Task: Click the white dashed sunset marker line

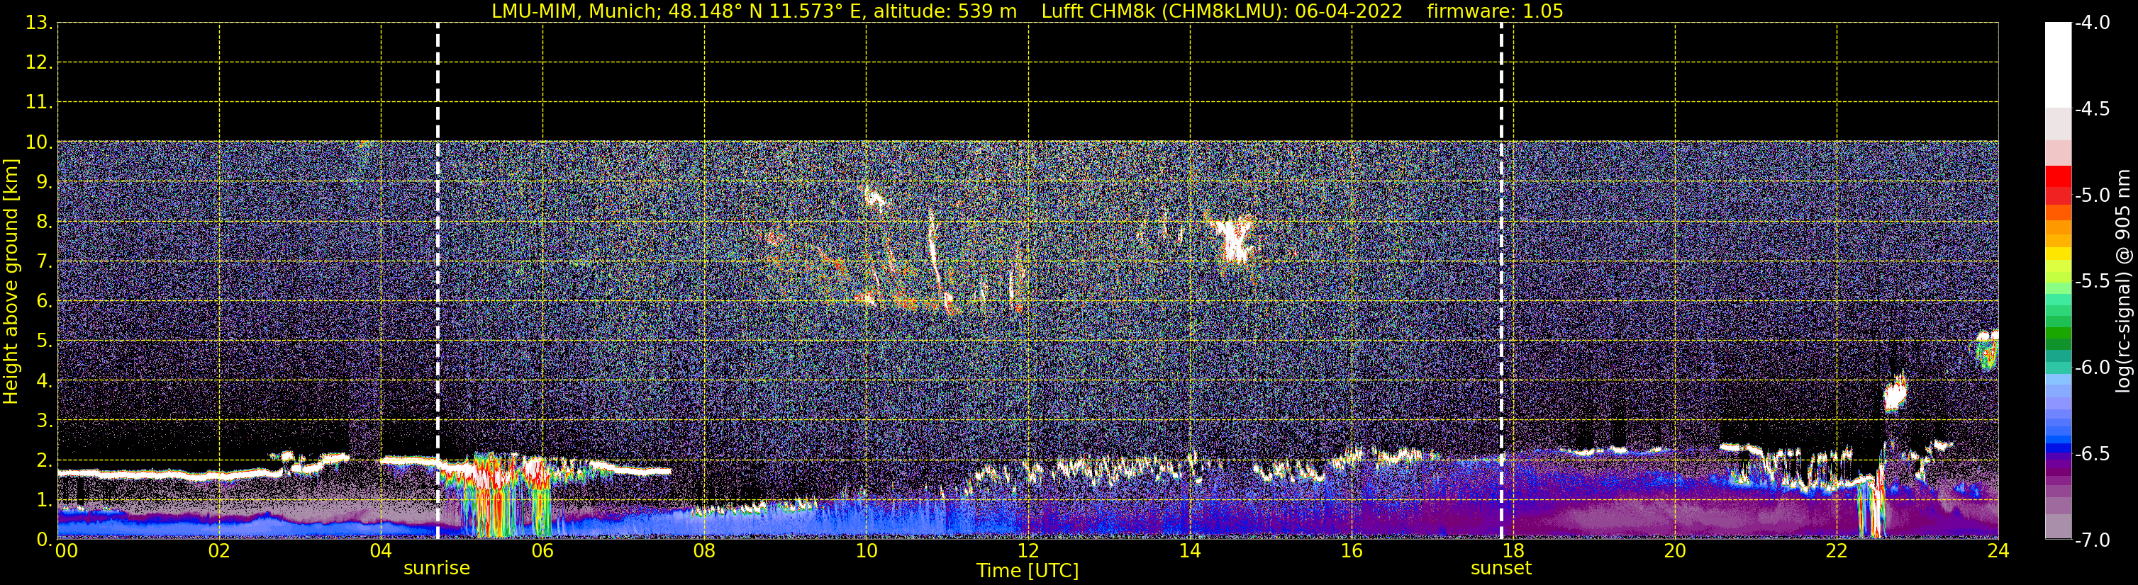Action: [1501, 281]
